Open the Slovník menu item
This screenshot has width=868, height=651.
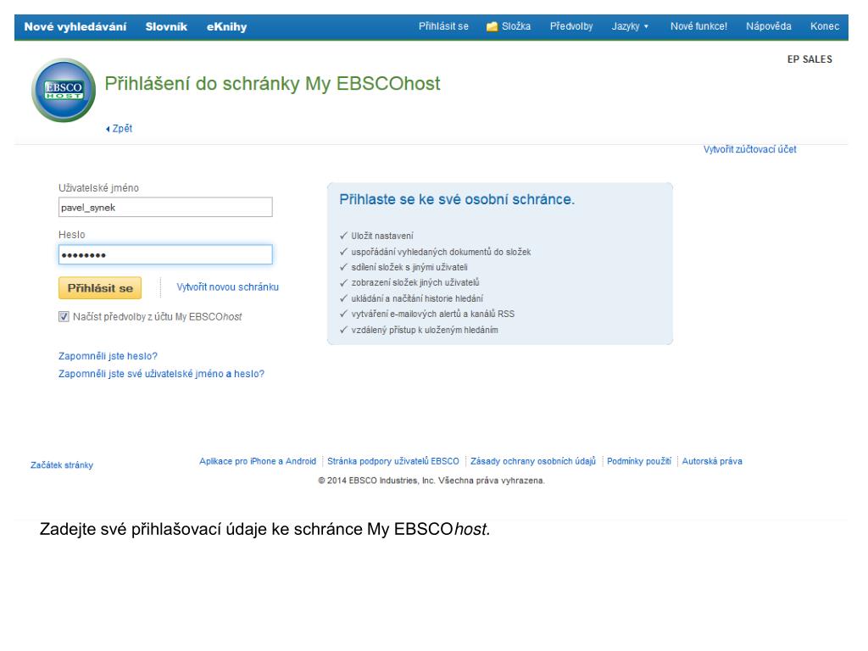point(166,26)
